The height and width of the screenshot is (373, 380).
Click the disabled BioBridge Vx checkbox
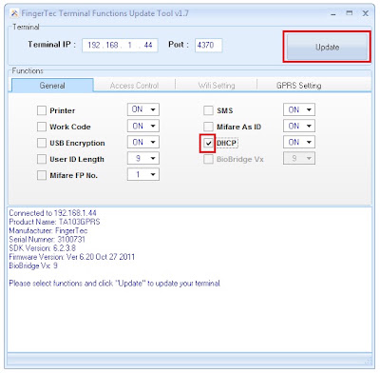coord(208,159)
